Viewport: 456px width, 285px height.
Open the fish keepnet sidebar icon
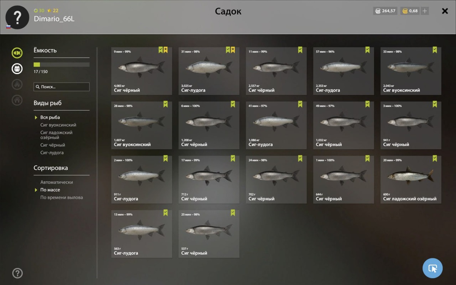click(x=17, y=53)
